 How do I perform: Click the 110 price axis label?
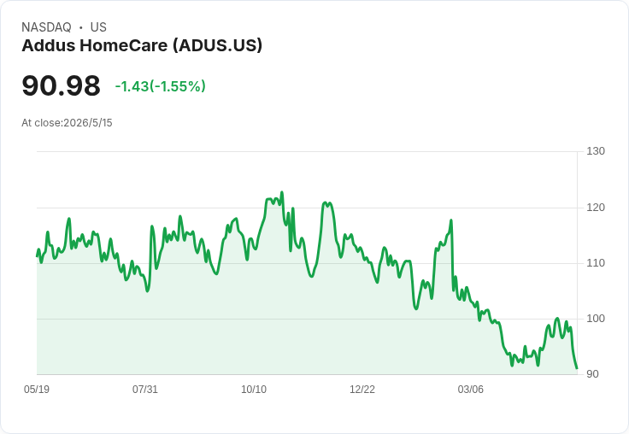click(x=596, y=263)
